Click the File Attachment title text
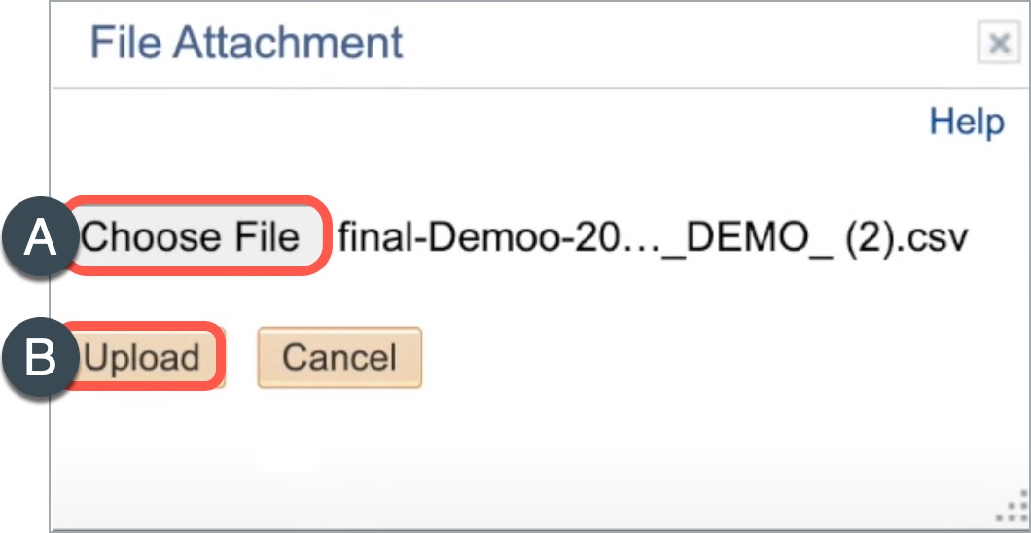1031x533 pixels. [x=246, y=44]
